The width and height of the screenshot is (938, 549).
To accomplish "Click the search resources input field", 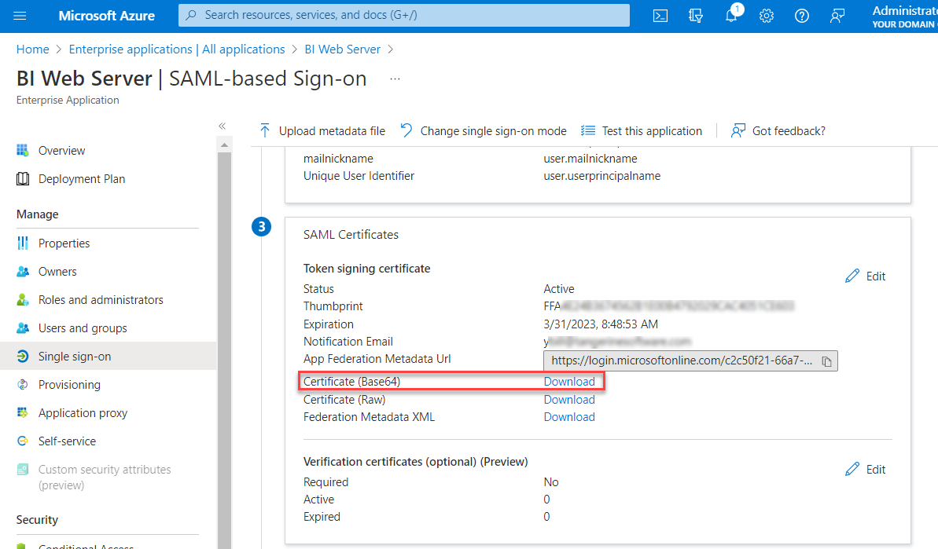I will pos(405,15).
